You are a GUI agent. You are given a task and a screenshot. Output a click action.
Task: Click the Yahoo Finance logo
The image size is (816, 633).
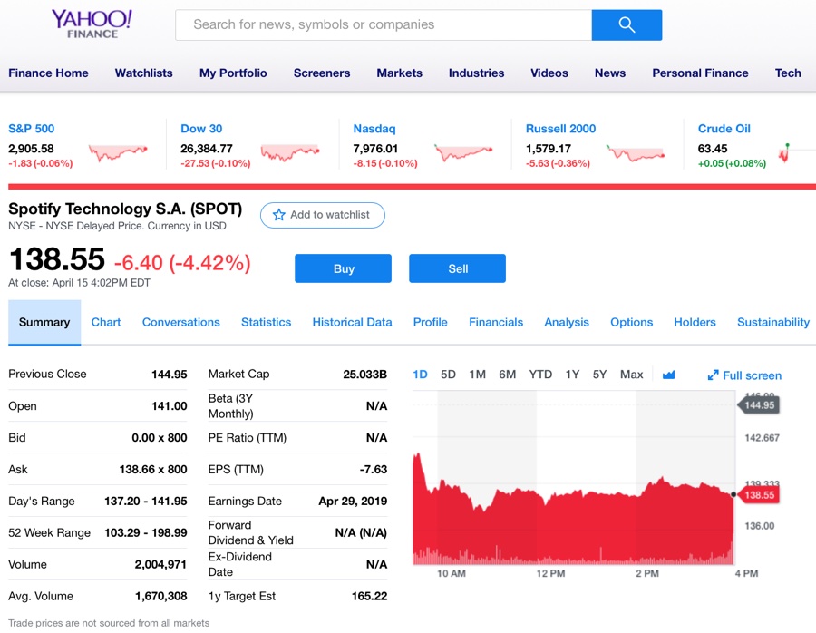point(92,24)
